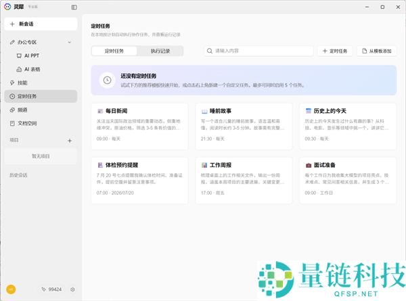Collapse the 办公专区 section chevron

(x=70, y=42)
